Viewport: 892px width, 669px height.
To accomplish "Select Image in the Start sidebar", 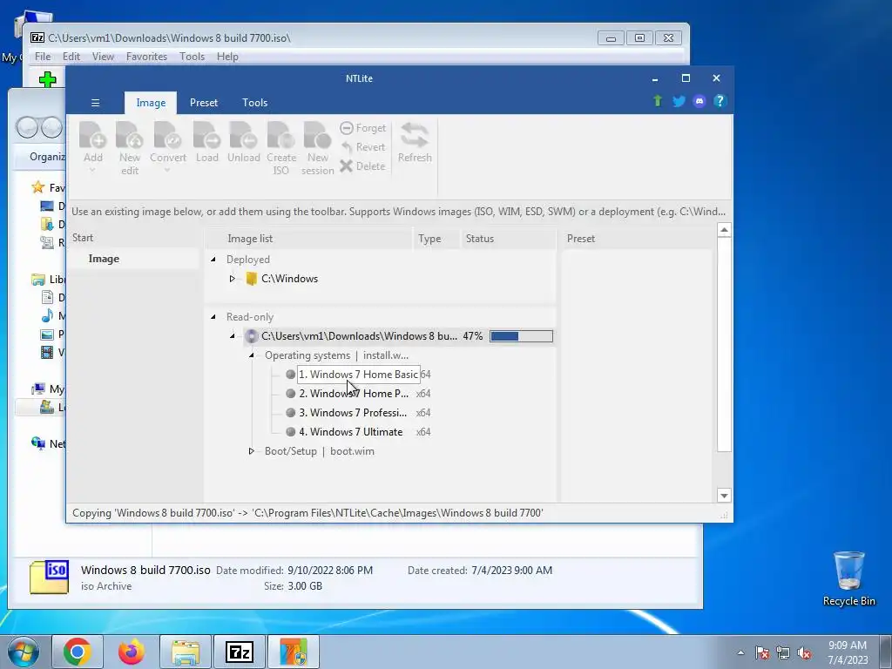I will pyautogui.click(x=104, y=259).
